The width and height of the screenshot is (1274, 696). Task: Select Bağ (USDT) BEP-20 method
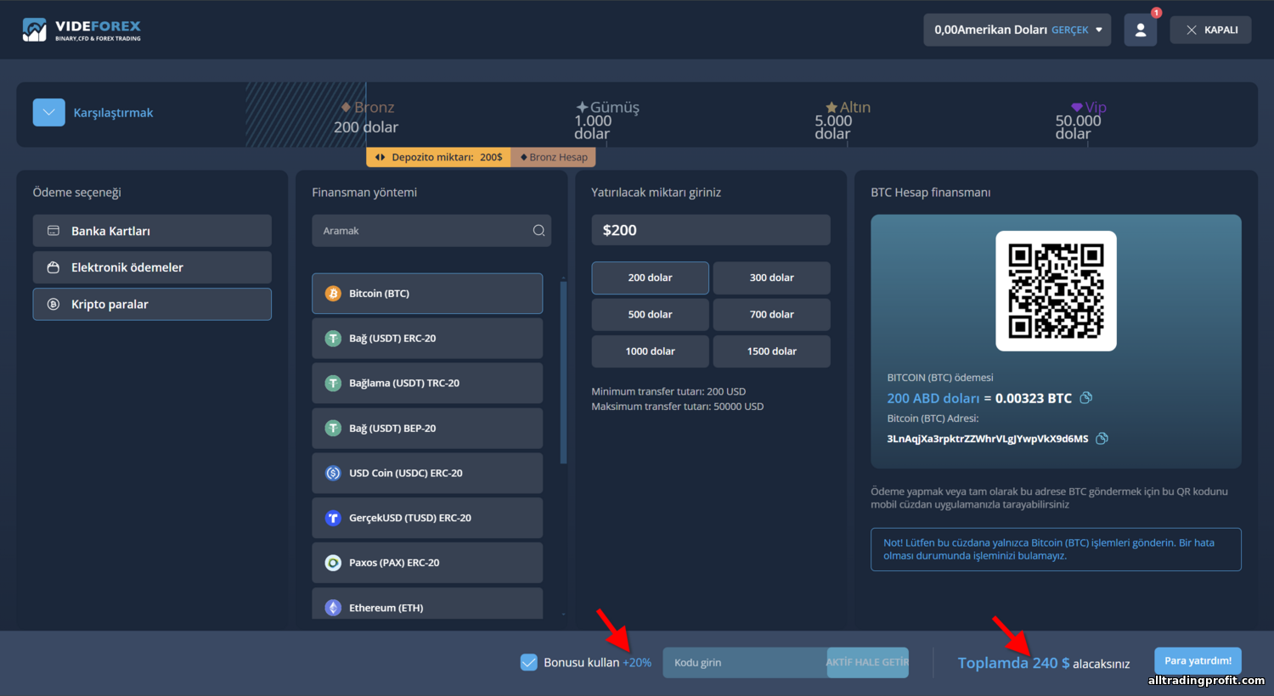tap(427, 429)
